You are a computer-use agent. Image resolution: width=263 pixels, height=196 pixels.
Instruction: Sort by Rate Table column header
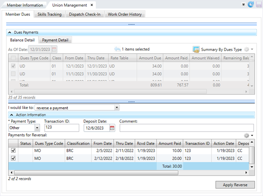123,58
